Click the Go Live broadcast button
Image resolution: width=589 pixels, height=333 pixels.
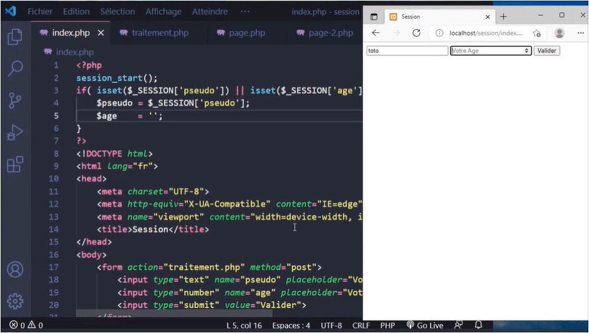tap(425, 325)
